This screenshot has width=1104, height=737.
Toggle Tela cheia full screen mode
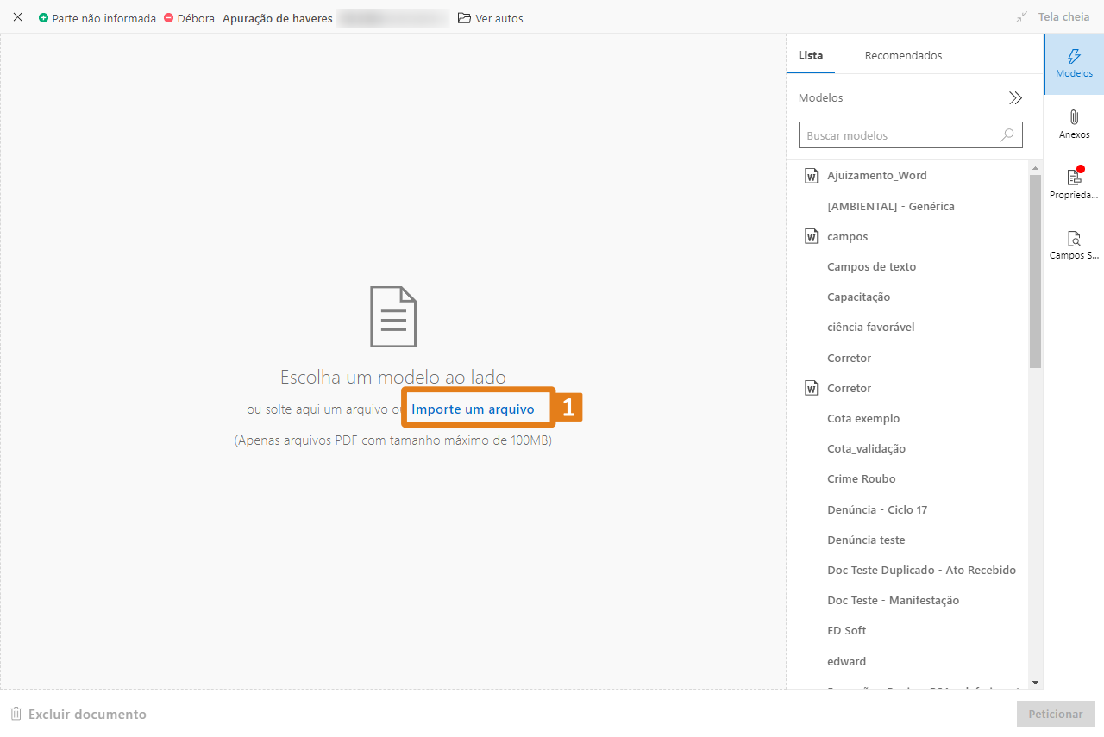click(x=1053, y=17)
